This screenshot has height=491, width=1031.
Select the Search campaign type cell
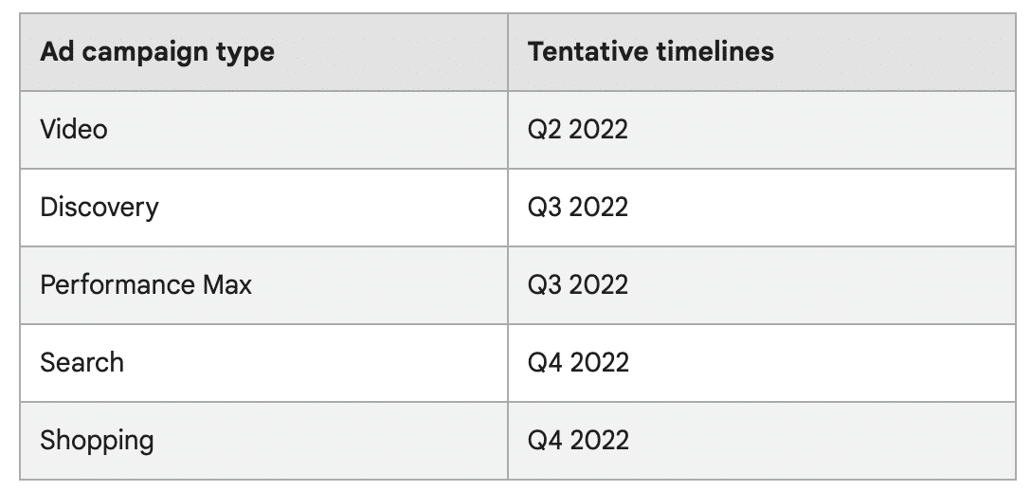click(x=82, y=362)
